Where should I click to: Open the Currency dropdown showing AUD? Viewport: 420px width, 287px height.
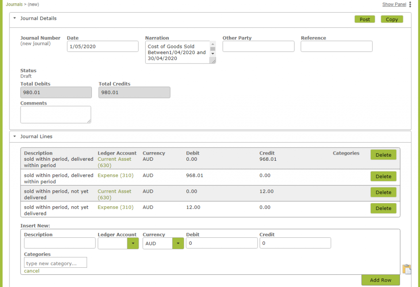pos(178,243)
